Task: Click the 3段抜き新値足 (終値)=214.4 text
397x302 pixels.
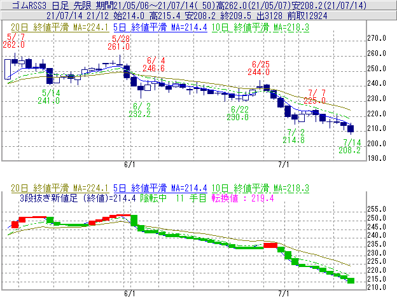Action: tap(78, 198)
